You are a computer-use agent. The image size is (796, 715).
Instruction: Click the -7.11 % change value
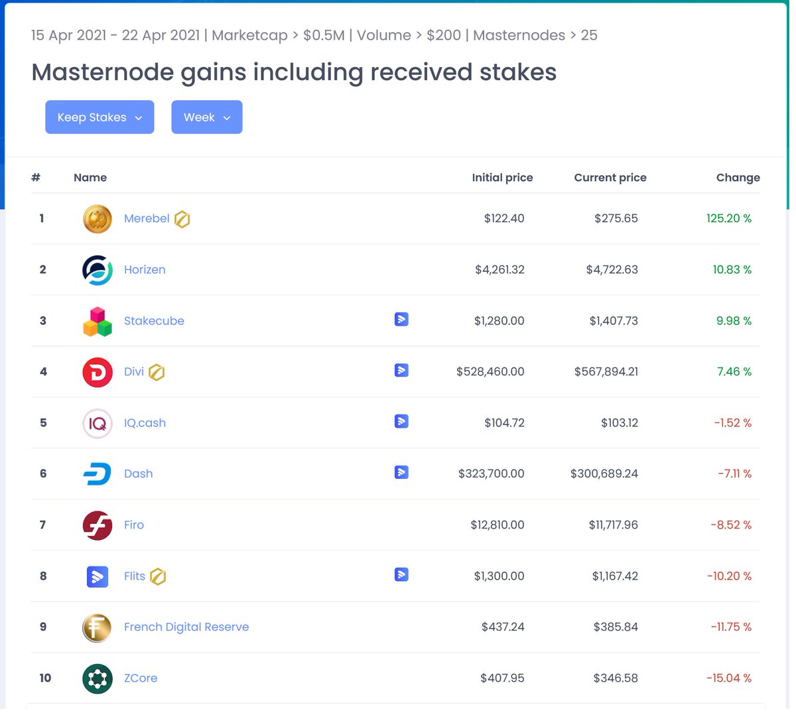(x=734, y=474)
